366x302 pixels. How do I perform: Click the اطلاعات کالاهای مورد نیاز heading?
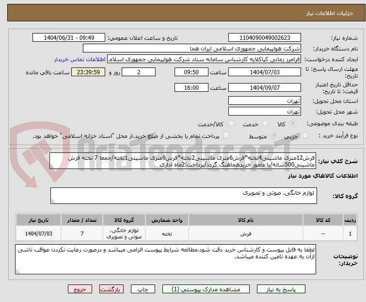click(x=322, y=176)
